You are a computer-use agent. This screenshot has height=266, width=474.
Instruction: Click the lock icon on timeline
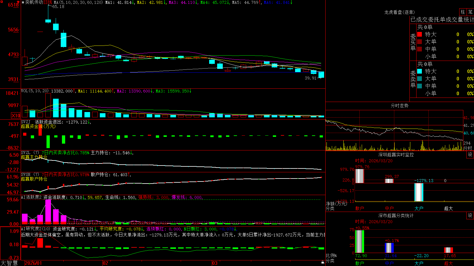tap(323, 262)
